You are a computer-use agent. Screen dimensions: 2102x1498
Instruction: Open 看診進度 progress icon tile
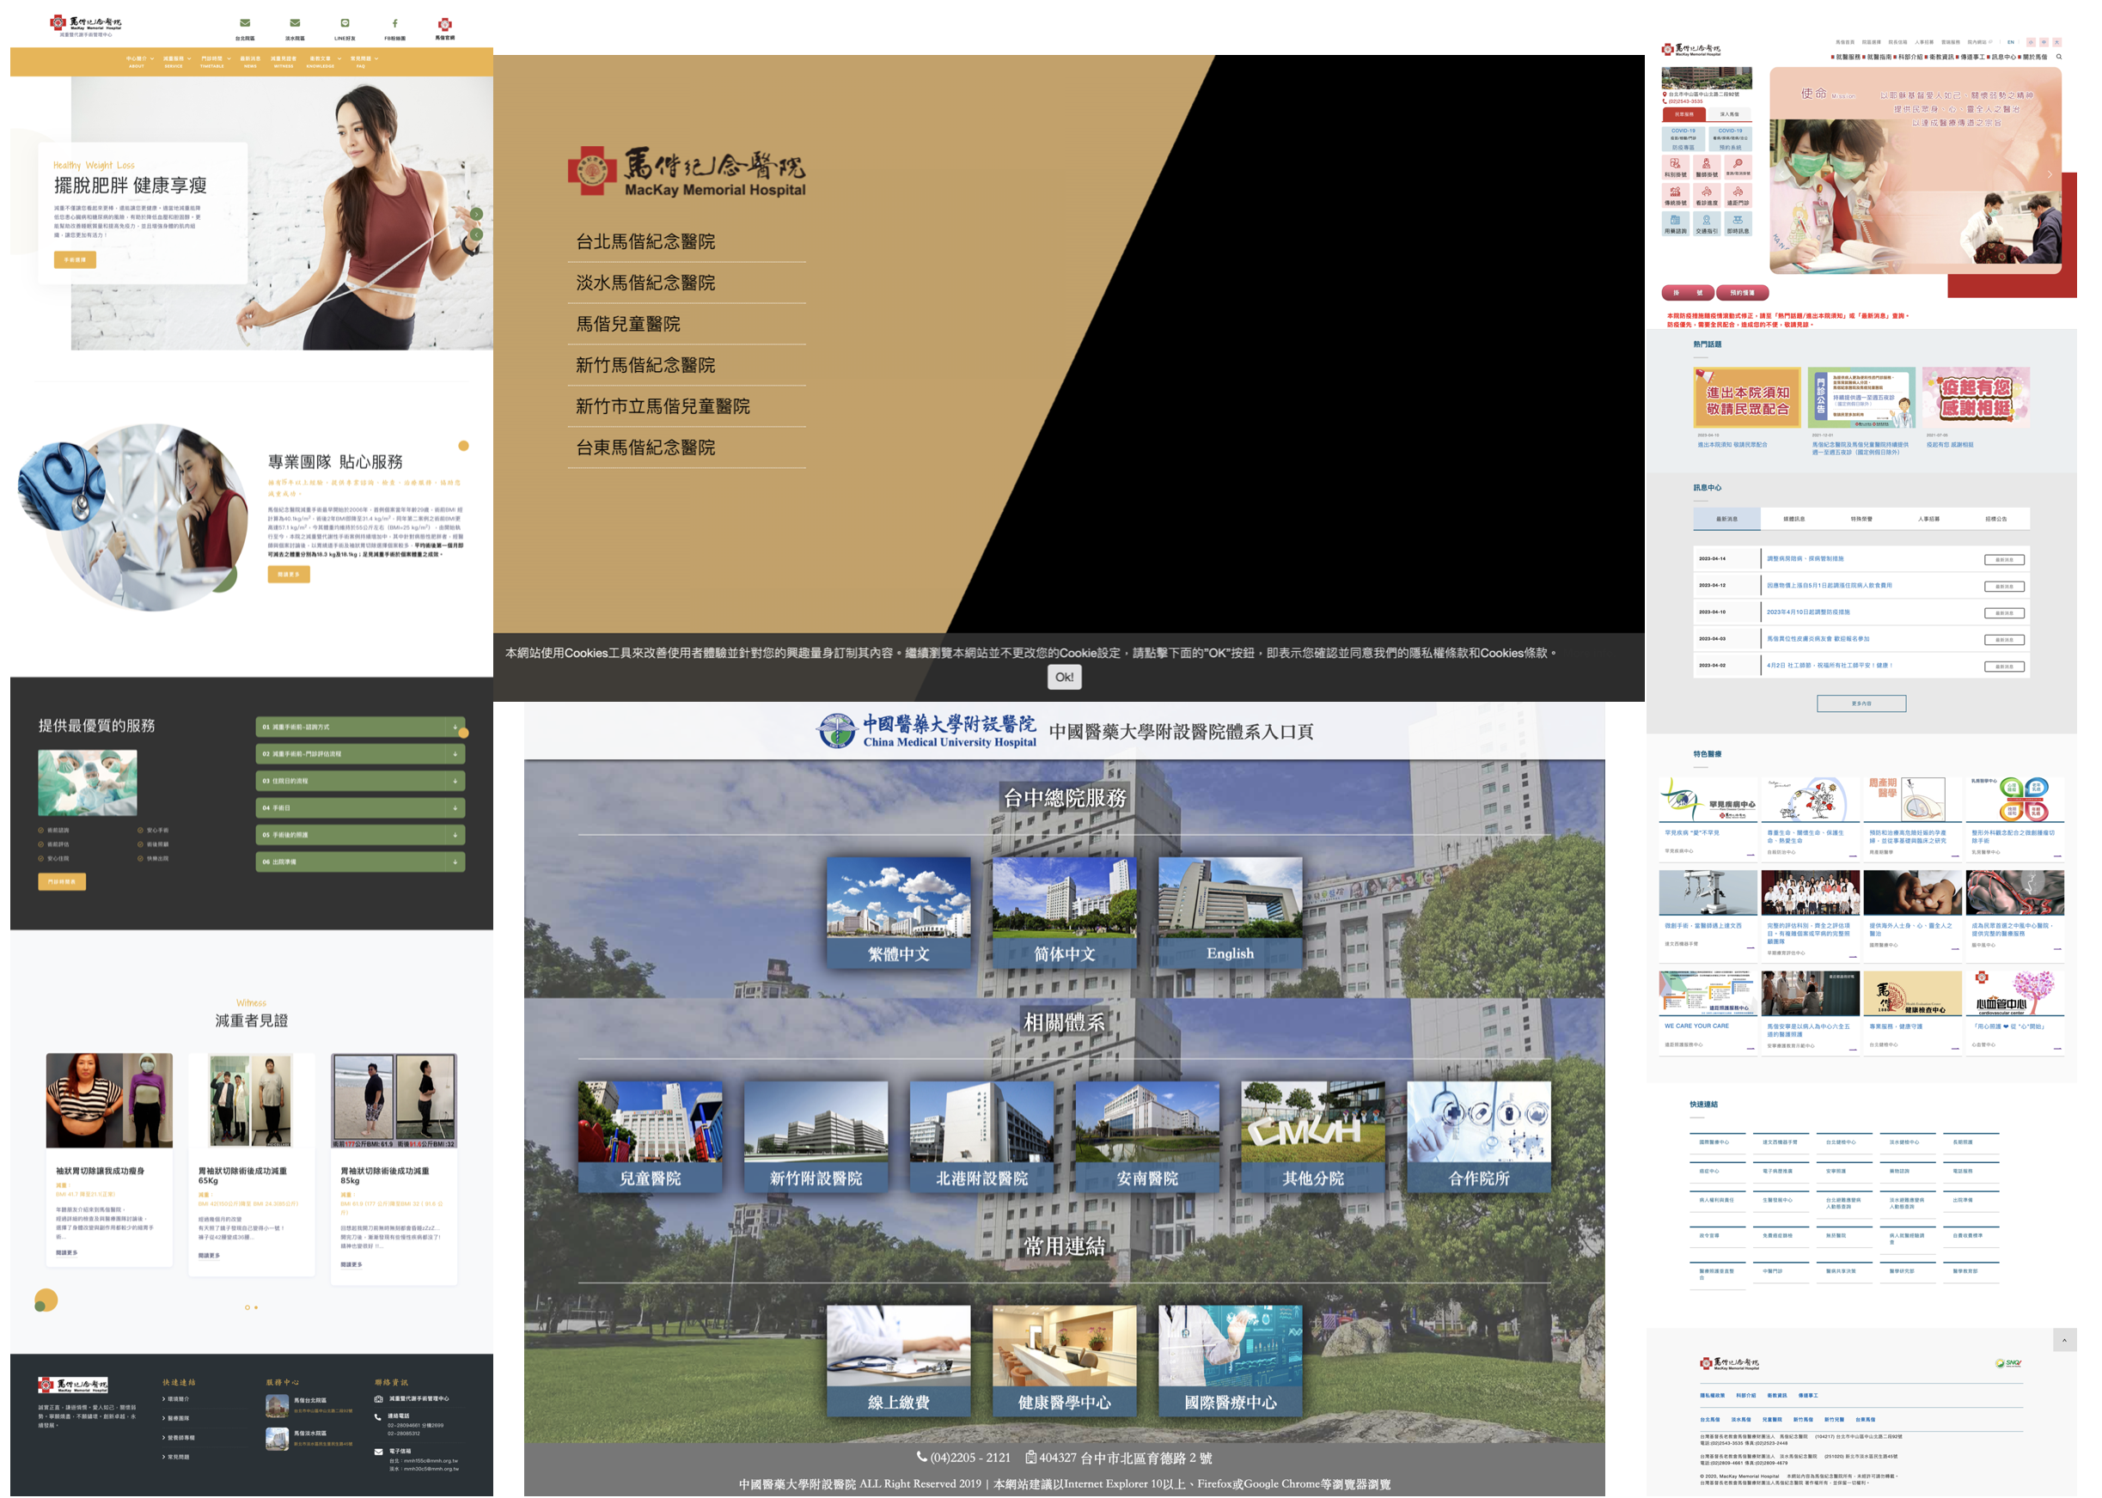click(1706, 196)
